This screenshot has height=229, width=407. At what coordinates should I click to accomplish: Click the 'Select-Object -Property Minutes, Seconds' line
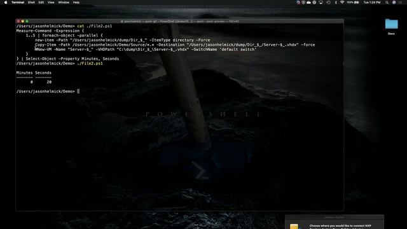click(x=68, y=59)
